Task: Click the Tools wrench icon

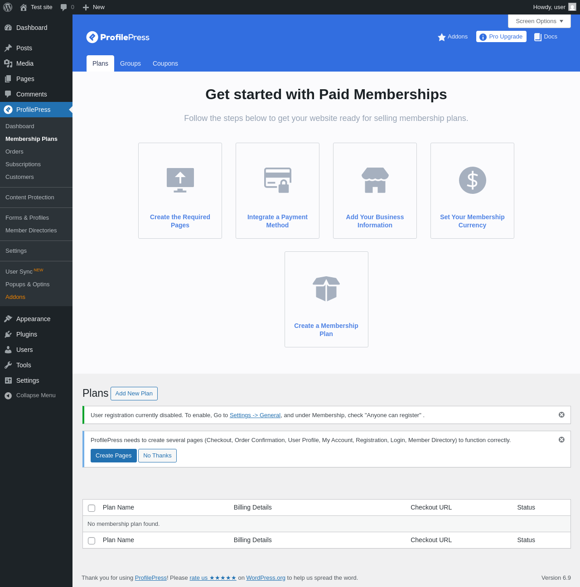Action: coord(8,365)
